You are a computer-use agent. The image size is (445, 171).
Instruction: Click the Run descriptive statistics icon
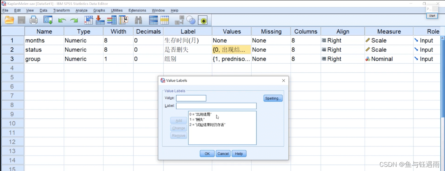124,20
